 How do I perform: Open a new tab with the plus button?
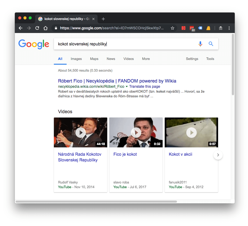click(x=103, y=19)
